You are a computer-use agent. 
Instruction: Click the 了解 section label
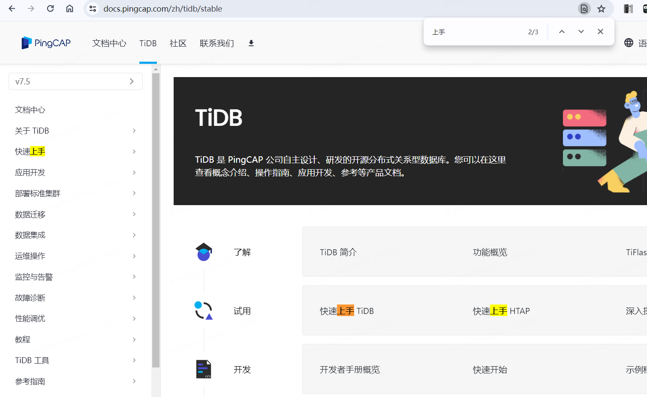242,252
